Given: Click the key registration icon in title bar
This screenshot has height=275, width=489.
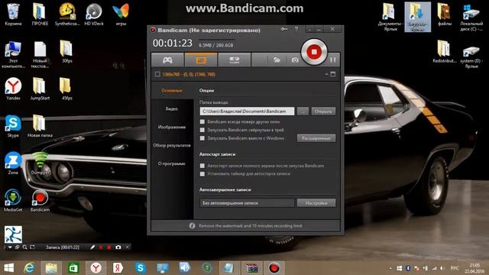Looking at the screenshot, I should click(x=284, y=29).
